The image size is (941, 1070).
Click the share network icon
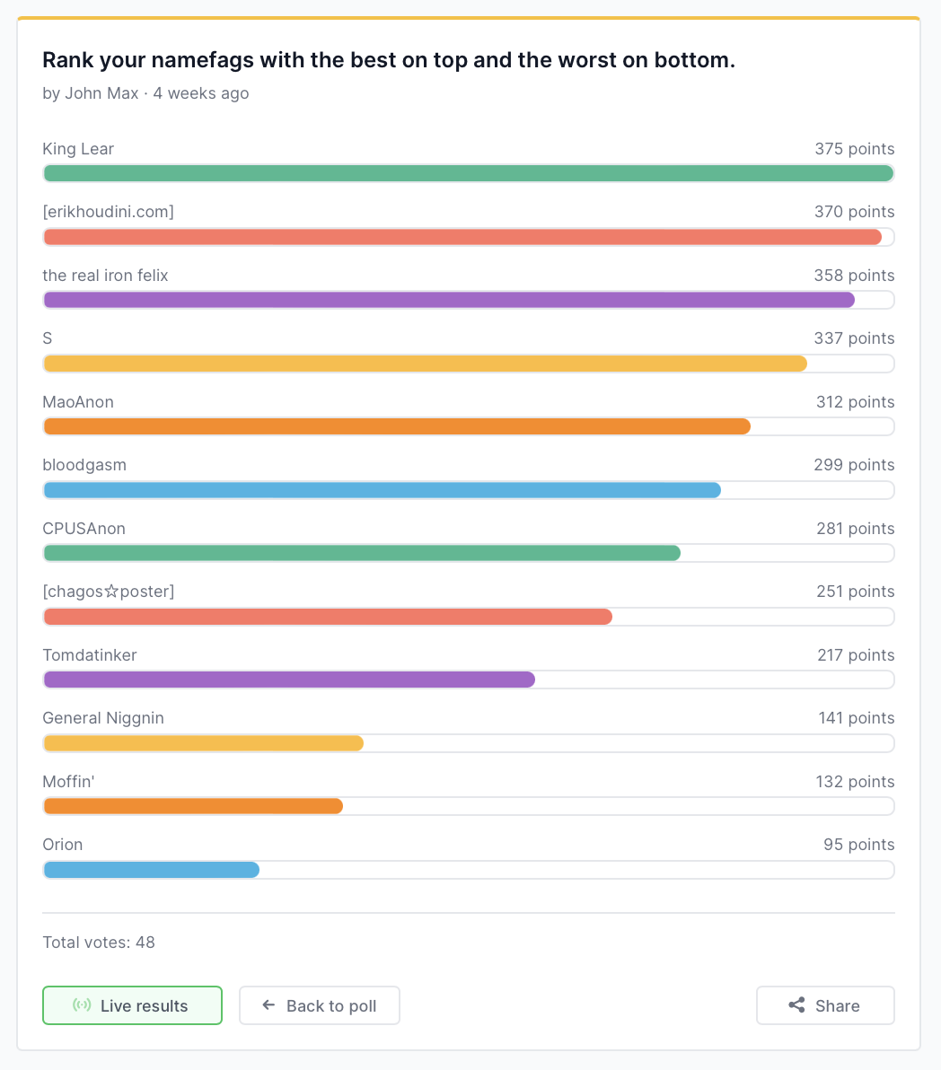click(796, 1005)
